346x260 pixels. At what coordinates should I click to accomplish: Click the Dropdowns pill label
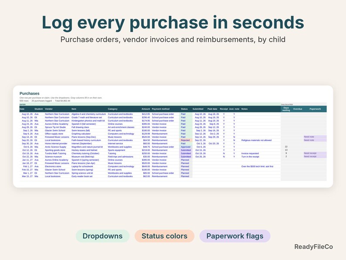102,236
